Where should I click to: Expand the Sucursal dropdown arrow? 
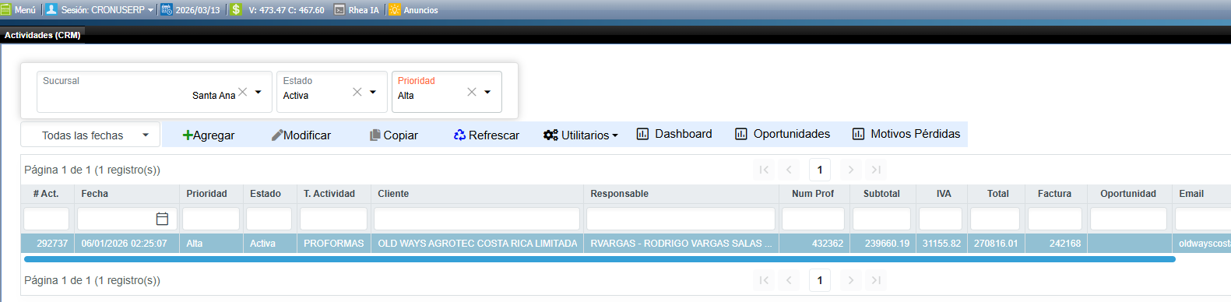tap(259, 92)
